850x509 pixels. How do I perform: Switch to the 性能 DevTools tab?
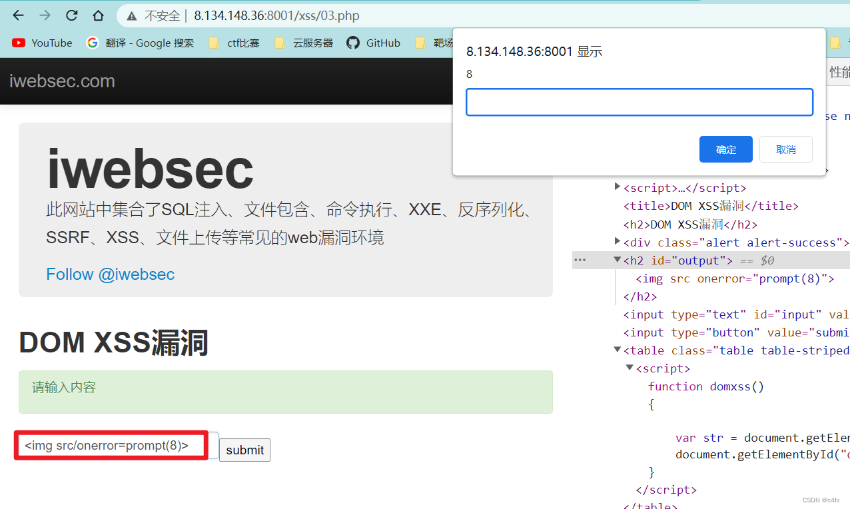838,73
